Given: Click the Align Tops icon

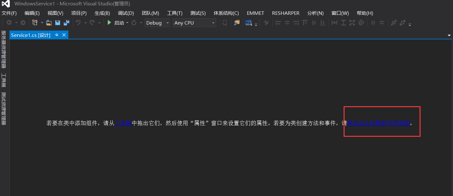Looking at the screenshot, I should pos(305,23).
